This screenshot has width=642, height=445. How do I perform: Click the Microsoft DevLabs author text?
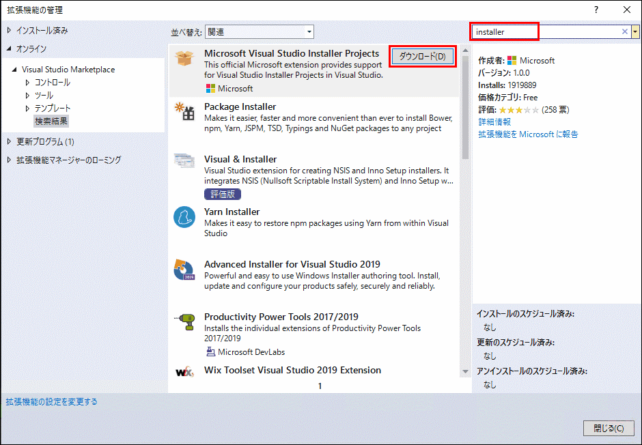(251, 352)
